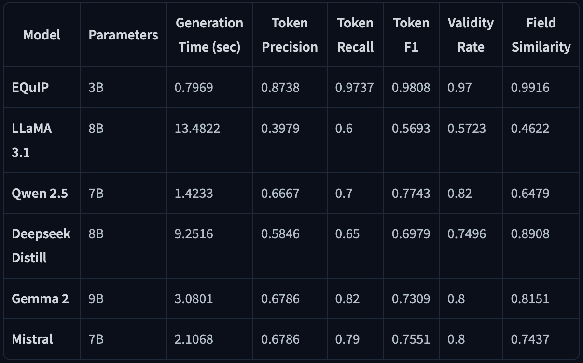The width and height of the screenshot is (583, 363).
Task: Select the Token Recall column header
Action: tap(355, 35)
